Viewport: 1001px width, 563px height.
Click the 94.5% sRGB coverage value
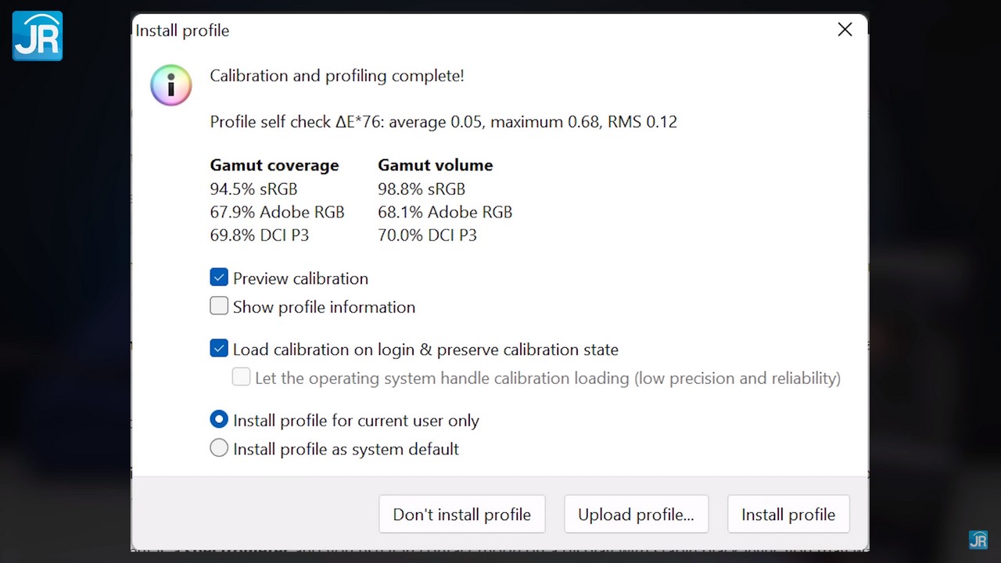[x=253, y=189]
